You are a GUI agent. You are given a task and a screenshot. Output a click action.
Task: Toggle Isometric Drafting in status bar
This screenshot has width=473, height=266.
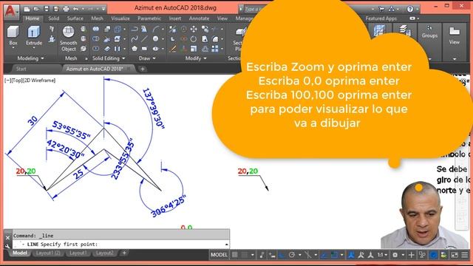[x=307, y=255]
